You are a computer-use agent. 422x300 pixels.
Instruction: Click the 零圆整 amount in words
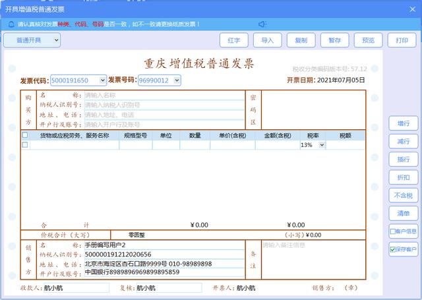coord(136,235)
